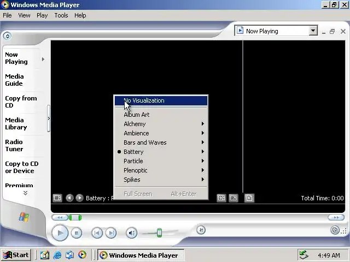Screen dimensions: 350x262
Task: Collapse the taskbar with side handle
Action: pos(49,119)
